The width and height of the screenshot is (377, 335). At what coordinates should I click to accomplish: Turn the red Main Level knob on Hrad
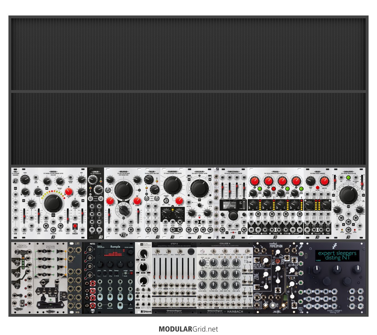324,181
